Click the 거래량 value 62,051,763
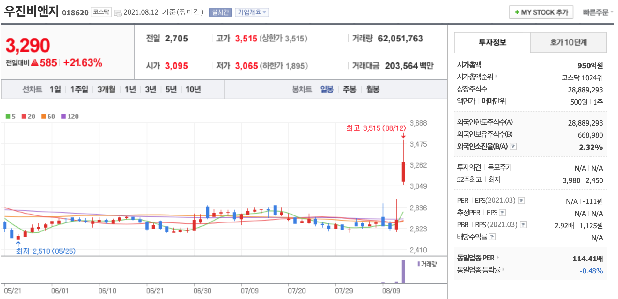Screen dimensions: 618x299 click(401, 39)
